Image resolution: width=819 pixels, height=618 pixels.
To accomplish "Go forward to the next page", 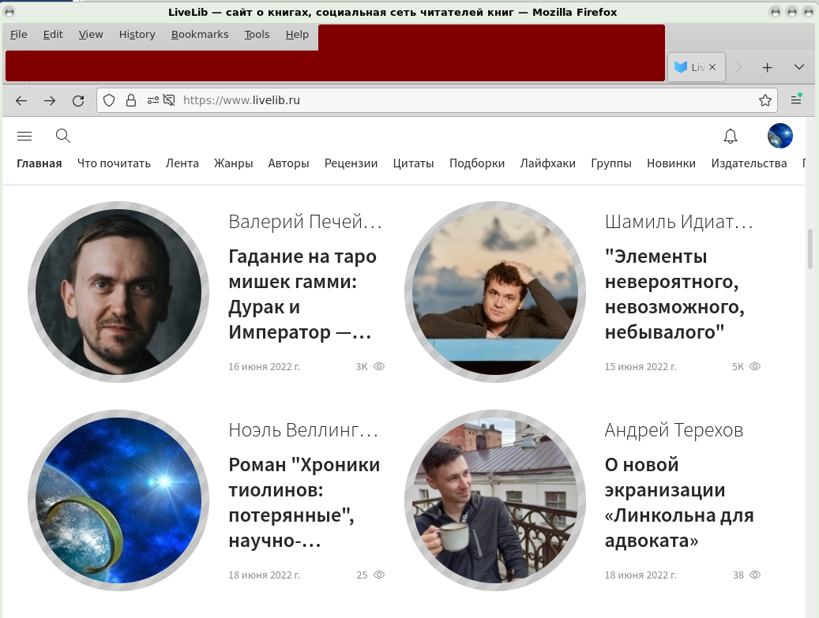I will click(50, 101).
